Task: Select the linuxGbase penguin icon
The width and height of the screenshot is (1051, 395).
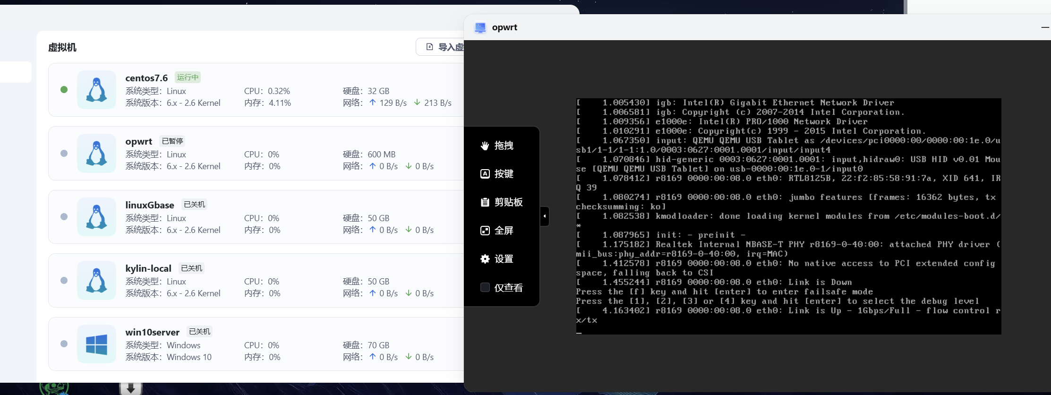Action: point(96,217)
